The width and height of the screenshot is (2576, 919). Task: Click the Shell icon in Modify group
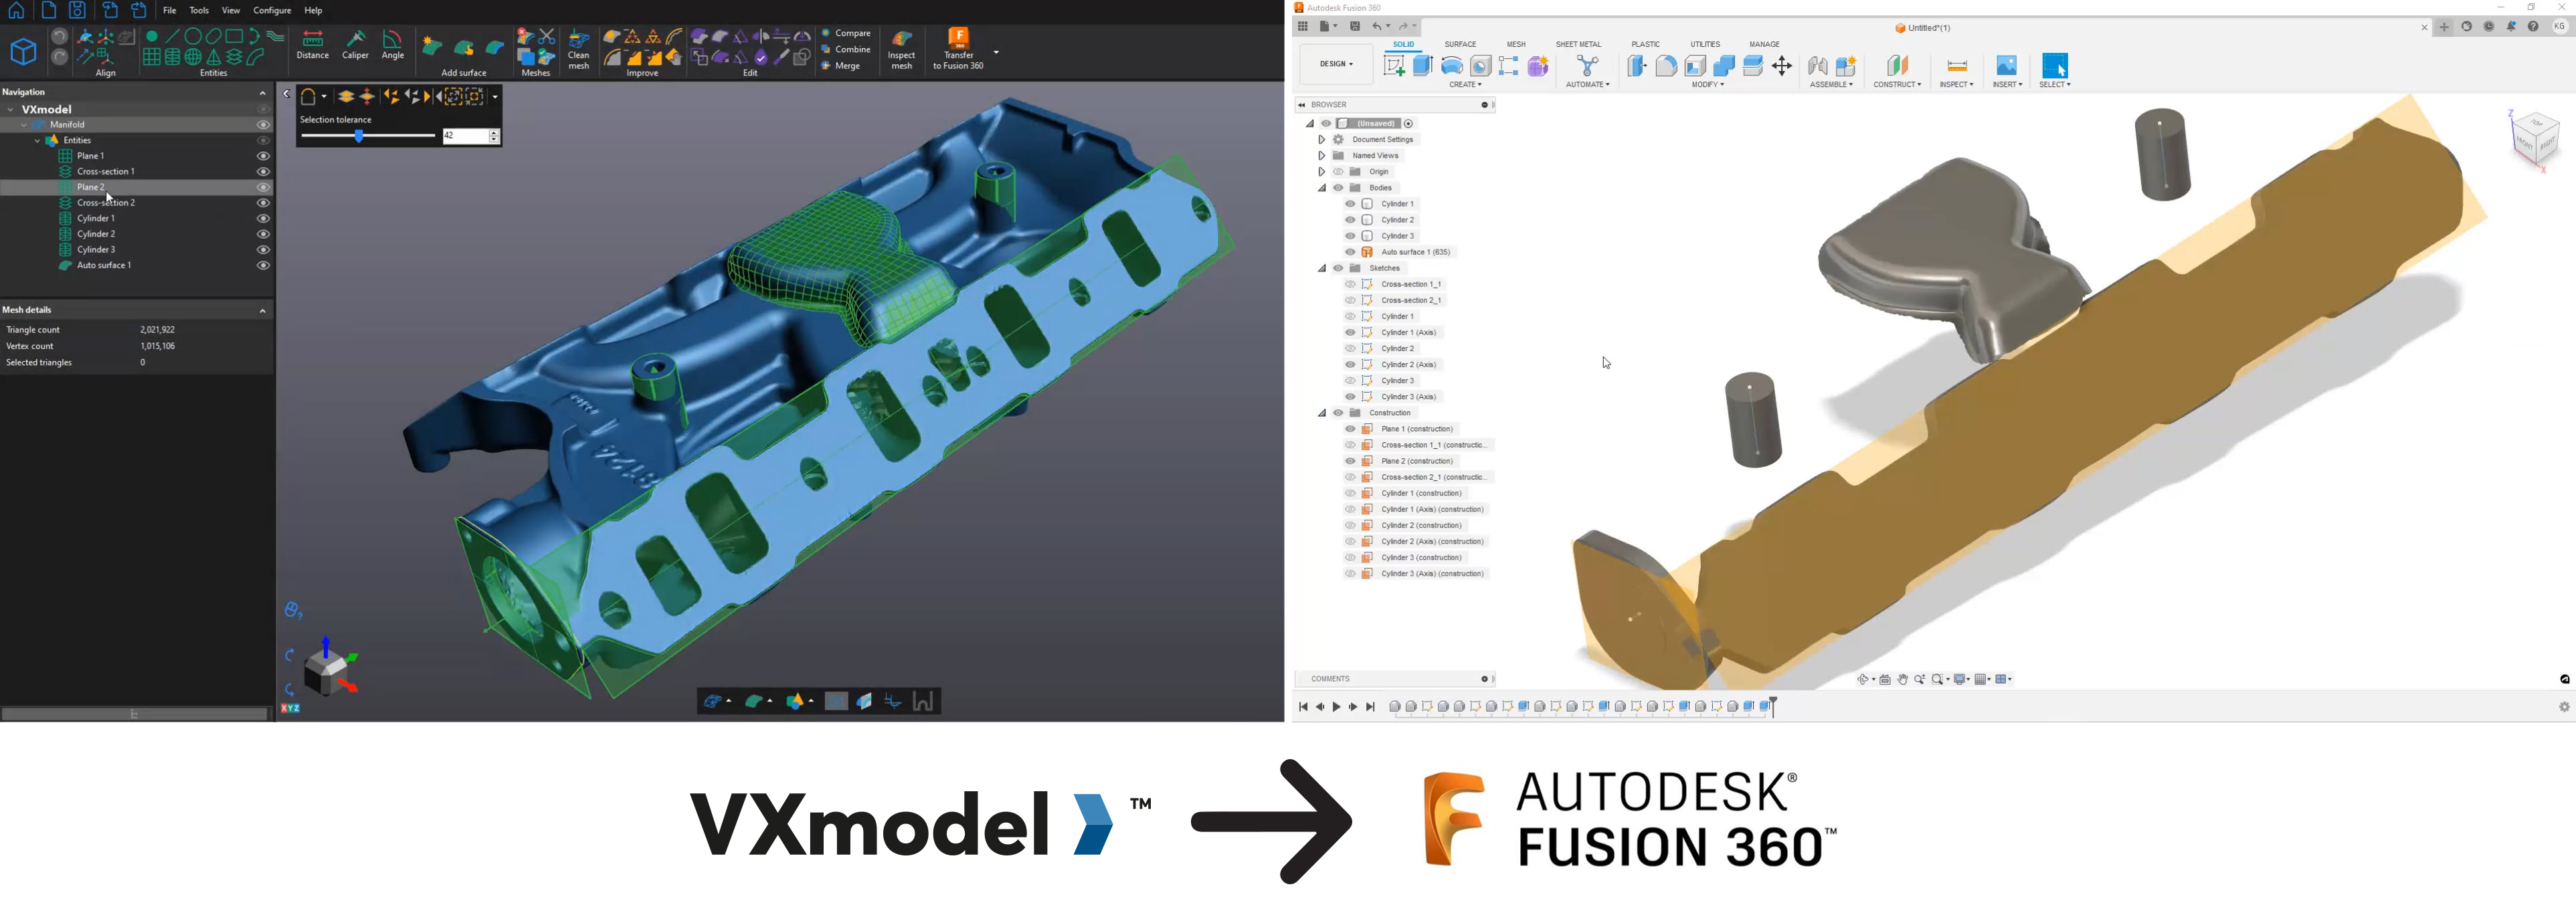point(1695,66)
